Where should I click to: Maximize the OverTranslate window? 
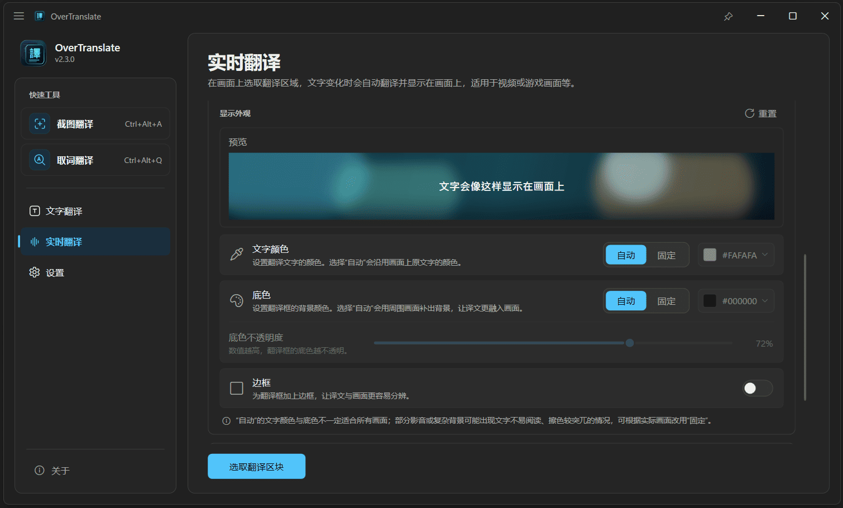click(x=792, y=16)
